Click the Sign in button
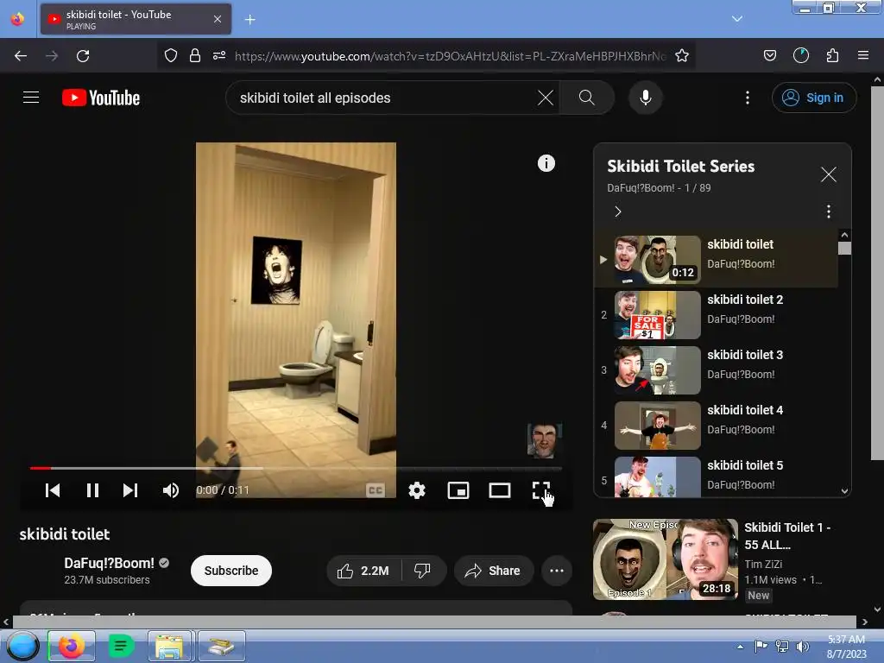Viewport: 884px width, 663px height. [x=813, y=98]
